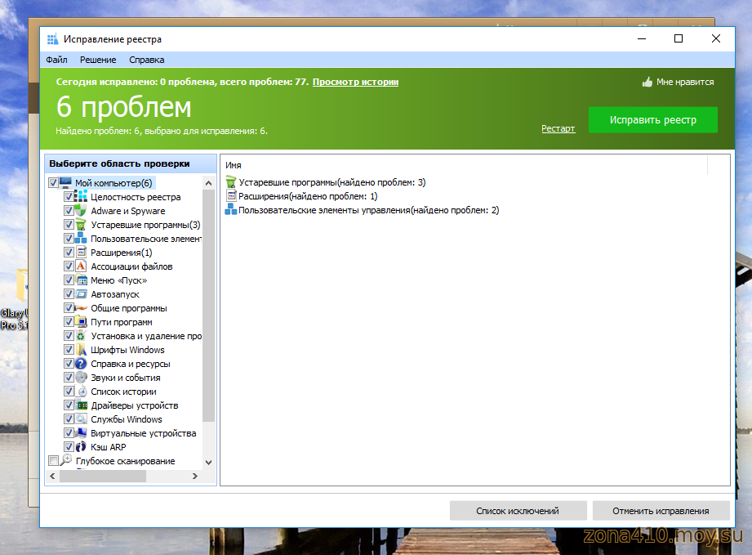Open the Решение menu

pos(98,60)
